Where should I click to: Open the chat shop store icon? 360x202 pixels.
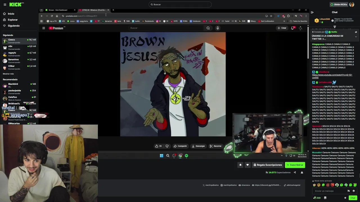[x=325, y=198]
